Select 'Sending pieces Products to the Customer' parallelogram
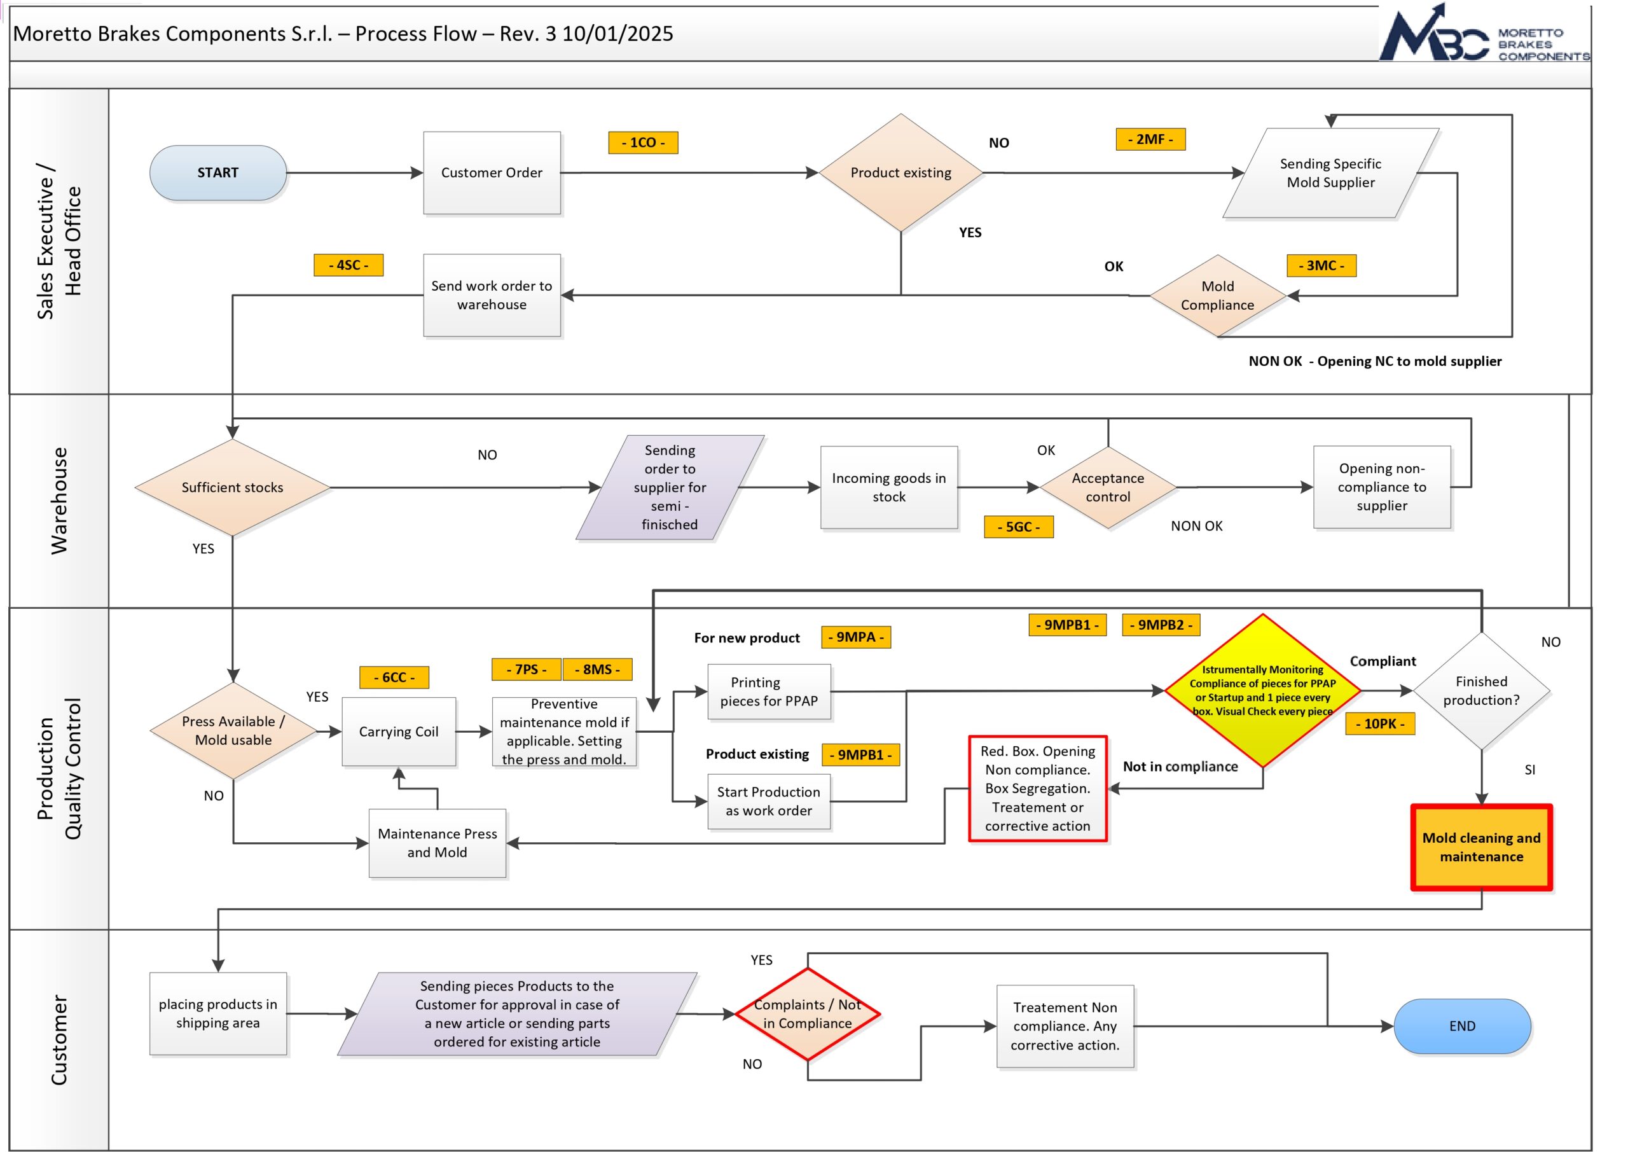Screen dimensions: 1628x1152 [x=517, y=1014]
